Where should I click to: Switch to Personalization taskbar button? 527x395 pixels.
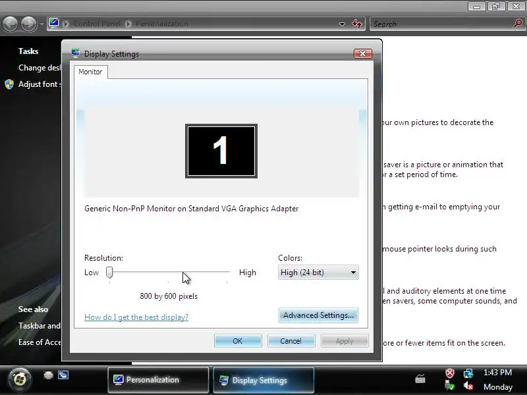click(x=158, y=380)
